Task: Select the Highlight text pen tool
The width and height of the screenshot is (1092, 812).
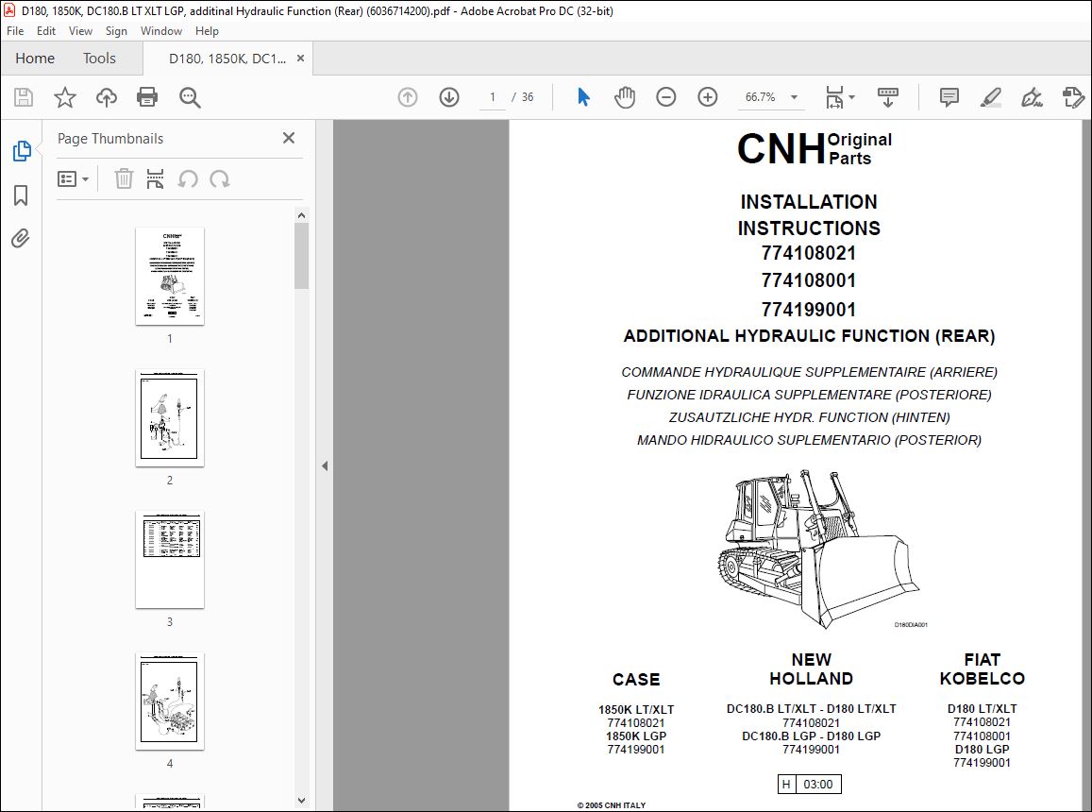Action: (990, 97)
